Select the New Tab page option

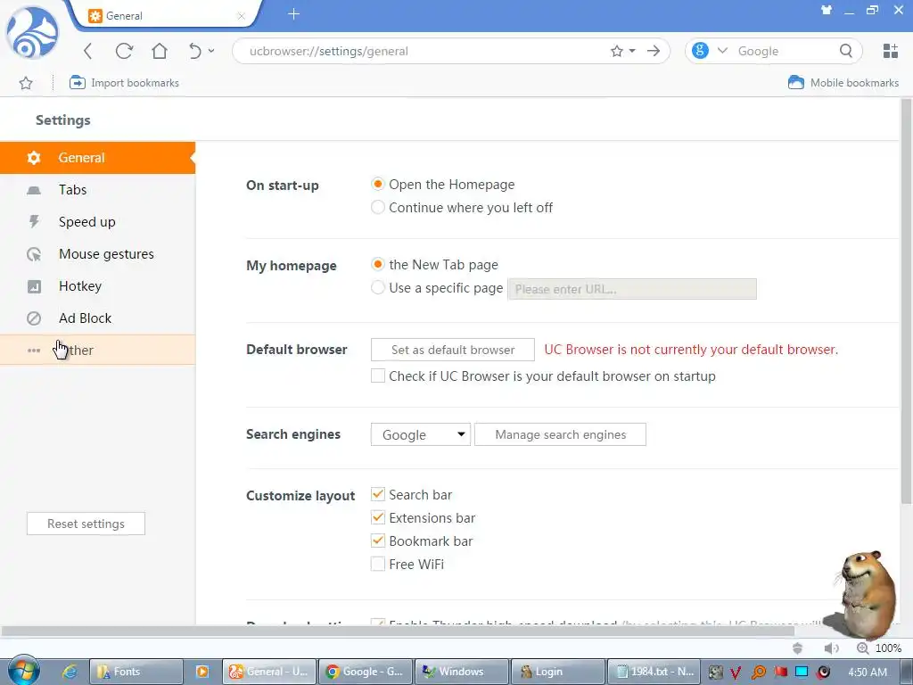coord(378,264)
